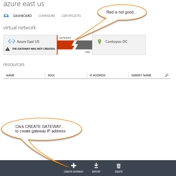Open the resources search magnifier
Viewport: 176px width, 176px height.
tap(167, 75)
